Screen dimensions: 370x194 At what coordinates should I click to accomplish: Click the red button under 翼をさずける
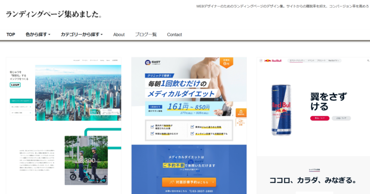(320, 118)
